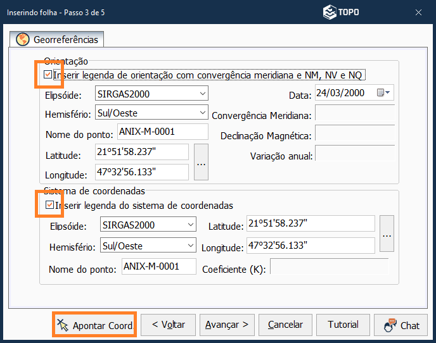436x343 pixels.
Task: Expand Elipsóide dropdown in Orientação section
Action: [202, 94]
